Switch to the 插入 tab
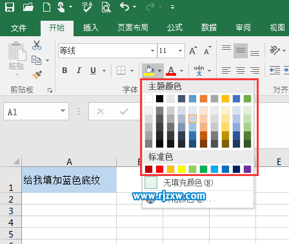 click(x=91, y=28)
